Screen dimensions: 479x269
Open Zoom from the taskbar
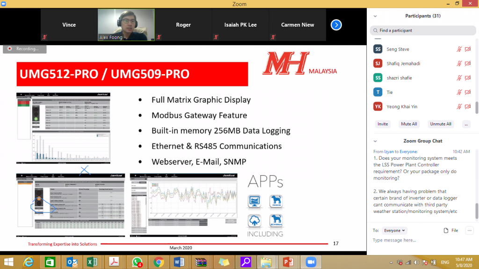311,262
